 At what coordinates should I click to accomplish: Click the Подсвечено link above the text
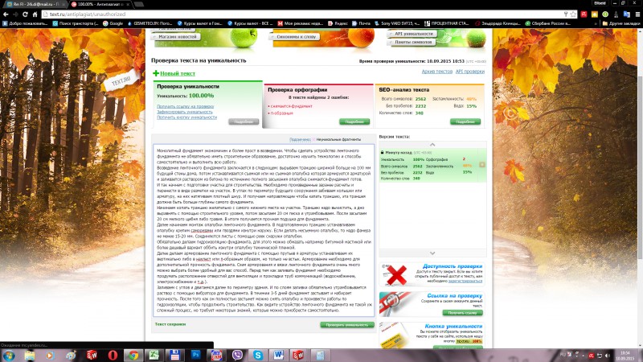coord(300,139)
